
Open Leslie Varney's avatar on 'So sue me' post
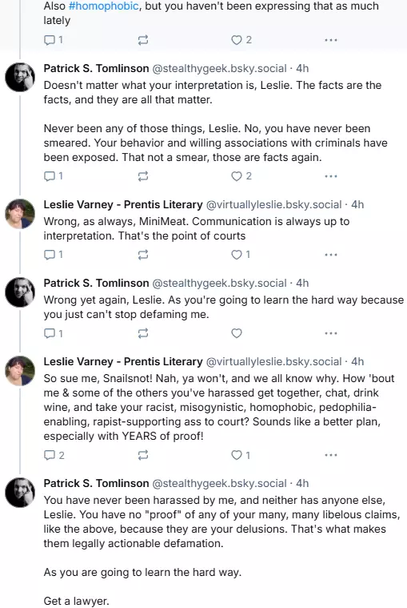point(20,371)
